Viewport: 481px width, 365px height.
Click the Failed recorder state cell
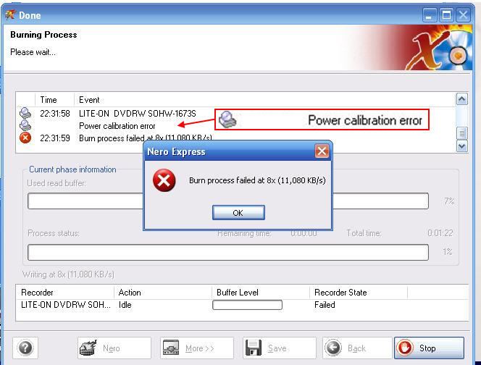coord(325,305)
